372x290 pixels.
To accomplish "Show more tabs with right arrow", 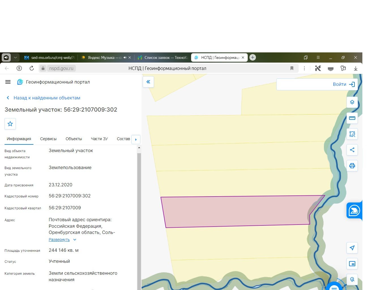I will tap(136, 139).
